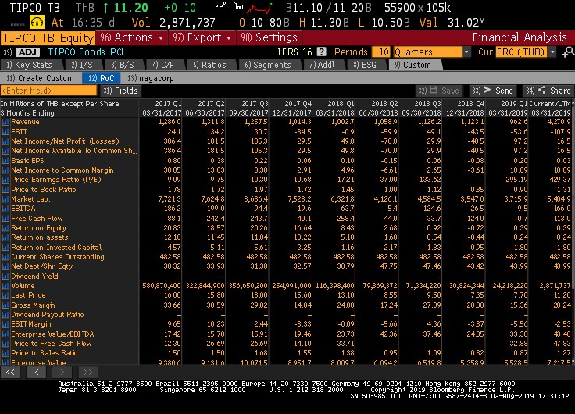The image size is (575, 414).
Task: Go to next periods with right arrow
Action: coord(62,373)
